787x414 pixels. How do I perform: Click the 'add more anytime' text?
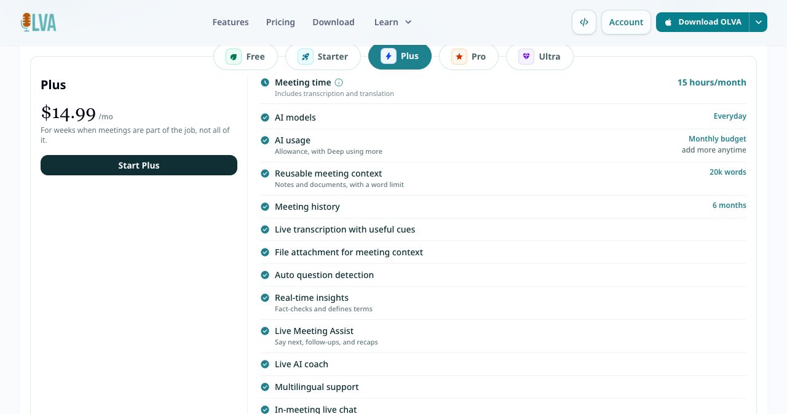(714, 150)
